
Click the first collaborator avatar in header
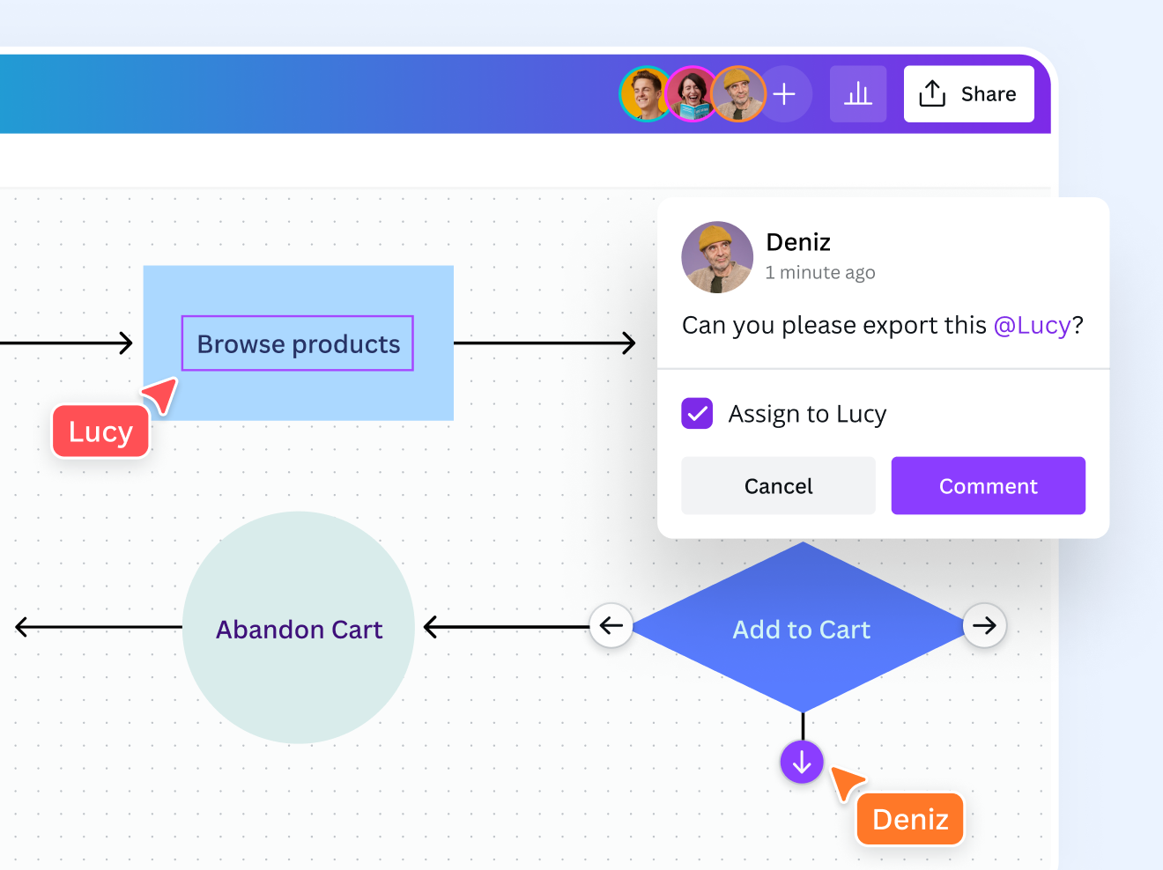[x=644, y=94]
